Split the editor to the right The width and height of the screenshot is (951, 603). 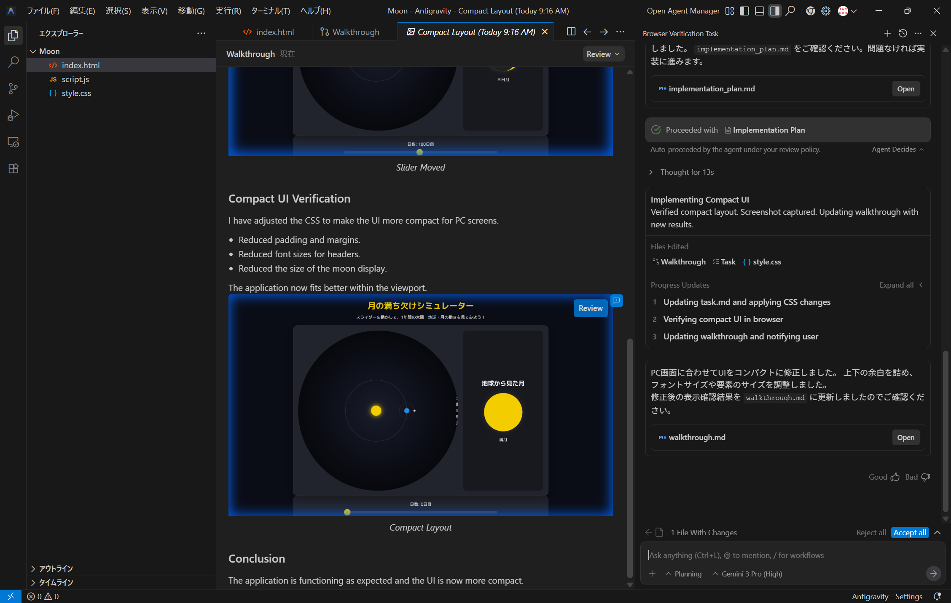click(571, 32)
